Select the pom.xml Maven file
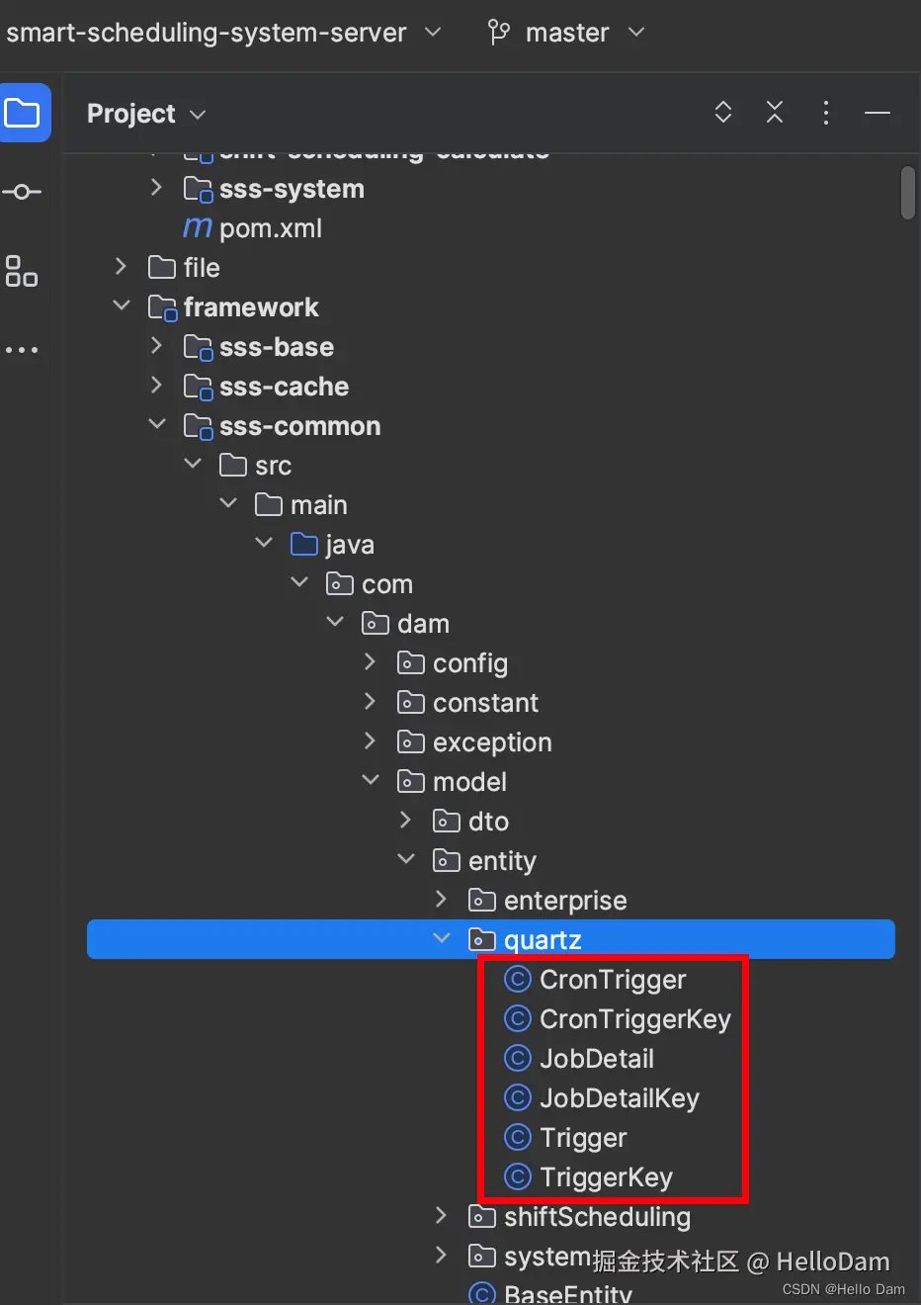The height and width of the screenshot is (1305, 921). pyautogui.click(x=270, y=228)
